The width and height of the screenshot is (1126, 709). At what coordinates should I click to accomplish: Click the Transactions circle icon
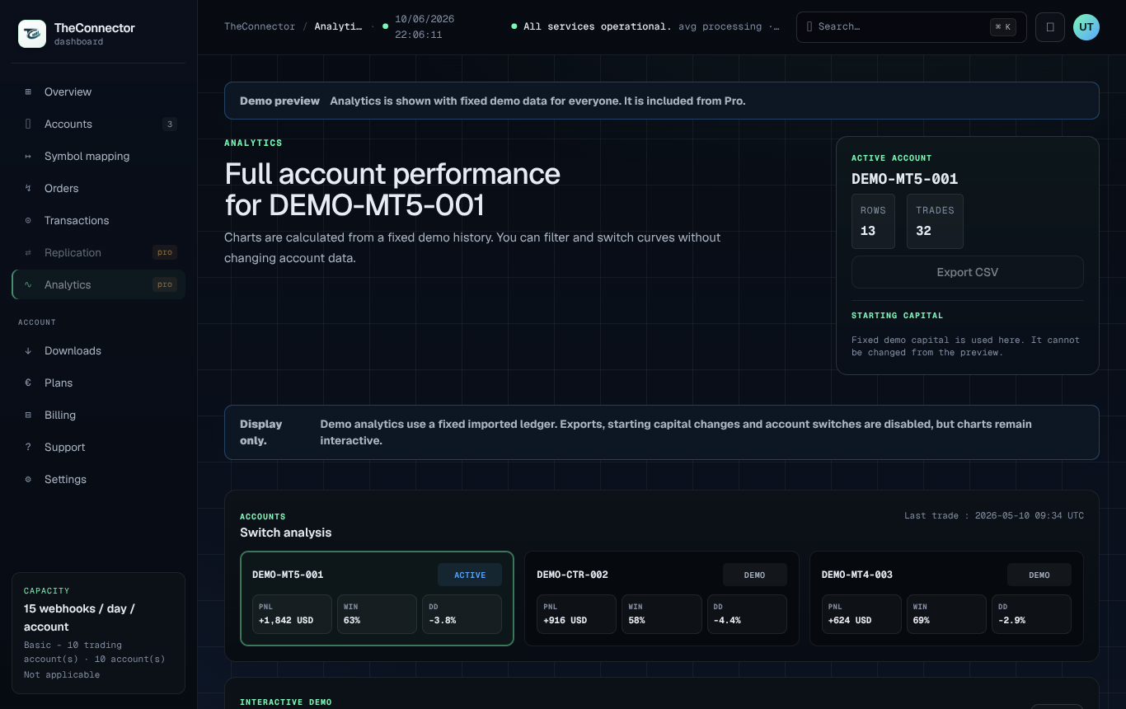28,220
